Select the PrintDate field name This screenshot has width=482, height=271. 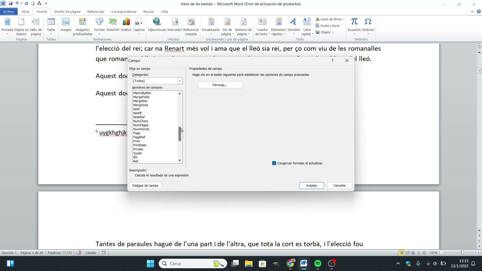(x=140, y=145)
